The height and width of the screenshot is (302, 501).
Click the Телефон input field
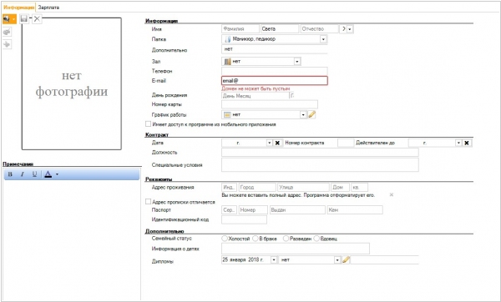pos(275,71)
